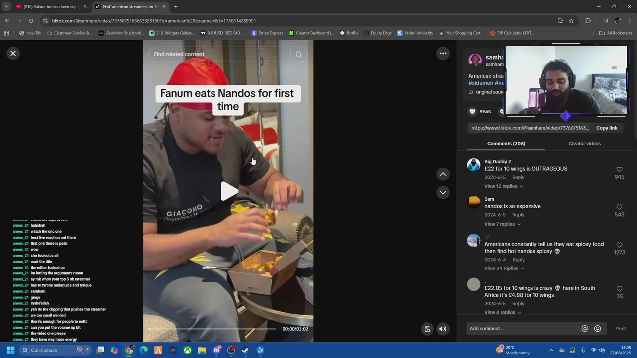Open the #sidemen hashtag link
Image resolution: width=637 pixels, height=358 pixels.
click(481, 83)
